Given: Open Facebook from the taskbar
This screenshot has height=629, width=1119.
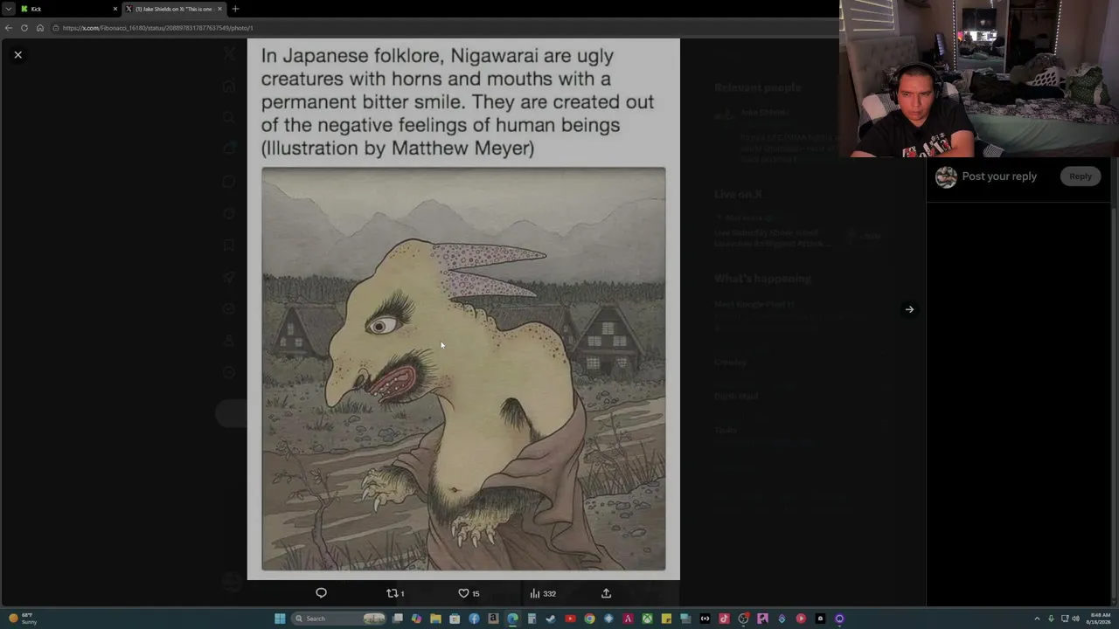Looking at the screenshot, I should coord(474,619).
